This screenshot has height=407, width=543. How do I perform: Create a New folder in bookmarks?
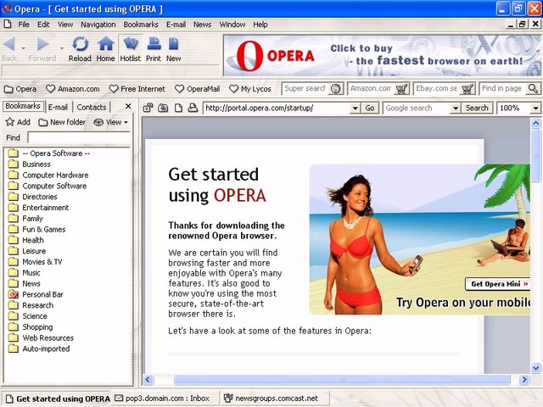(62, 122)
